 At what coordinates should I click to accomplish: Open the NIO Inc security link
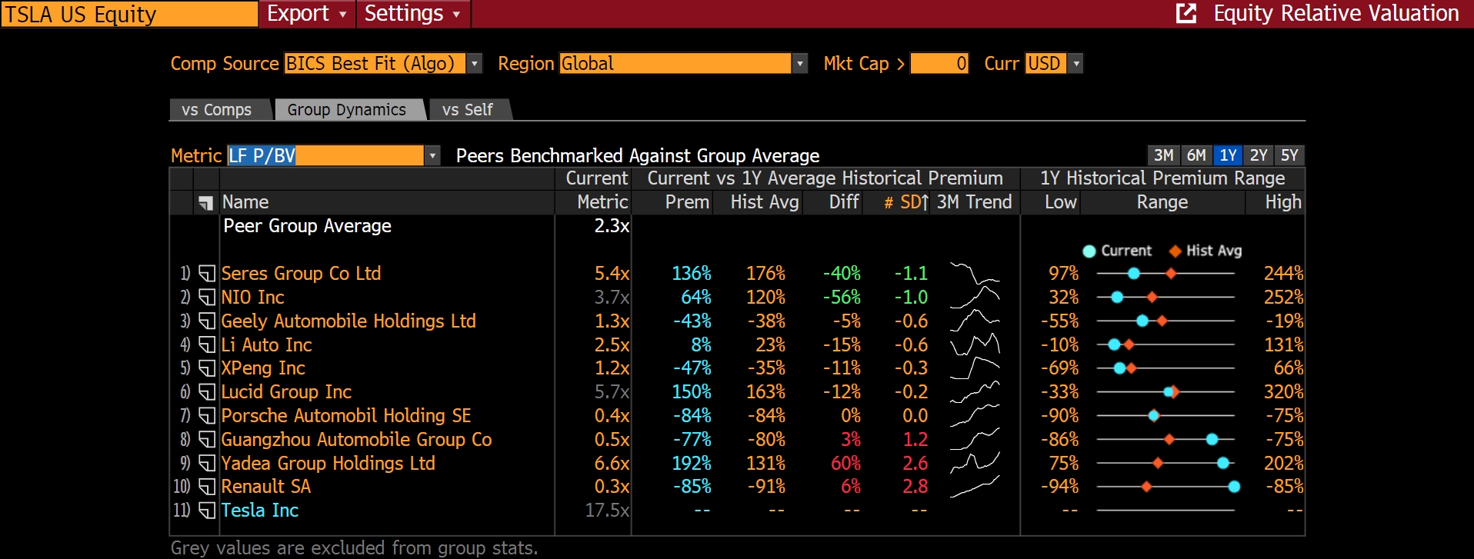[x=252, y=298]
